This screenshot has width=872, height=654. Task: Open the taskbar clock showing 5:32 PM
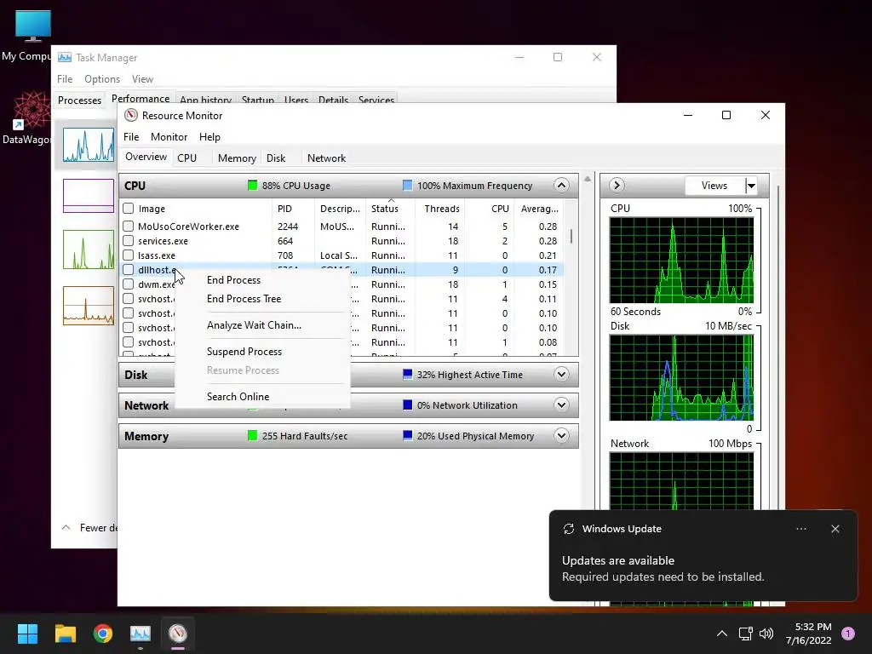point(809,634)
